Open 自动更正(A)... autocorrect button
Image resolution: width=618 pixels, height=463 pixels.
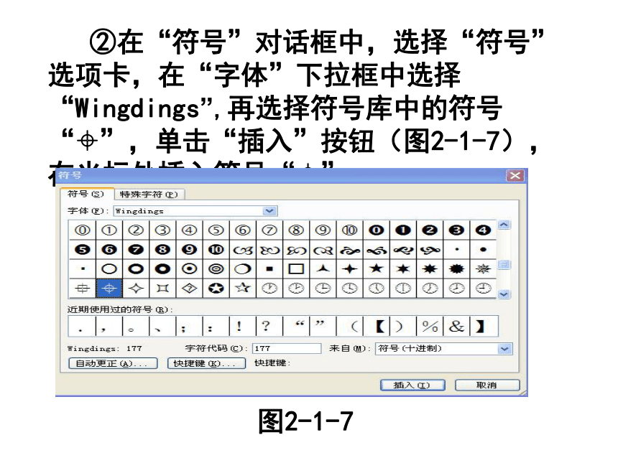click(x=113, y=363)
